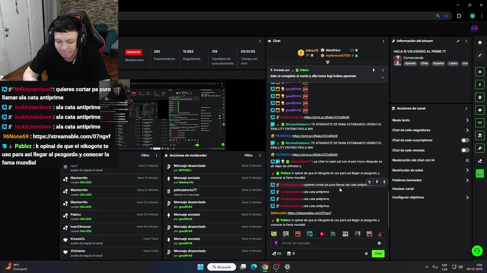Click MITESSJ moderator name
This screenshot has width=487, height=273.
(185, 170)
